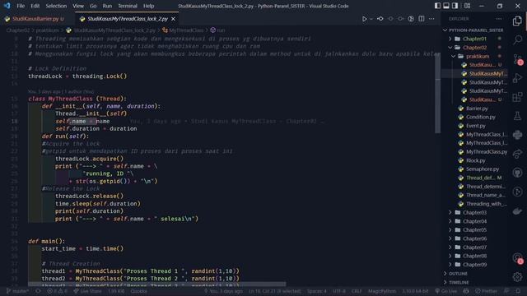The width and height of the screenshot is (527, 296).
Task: Toggle the bottom panel layout
Action: click(x=446, y=6)
